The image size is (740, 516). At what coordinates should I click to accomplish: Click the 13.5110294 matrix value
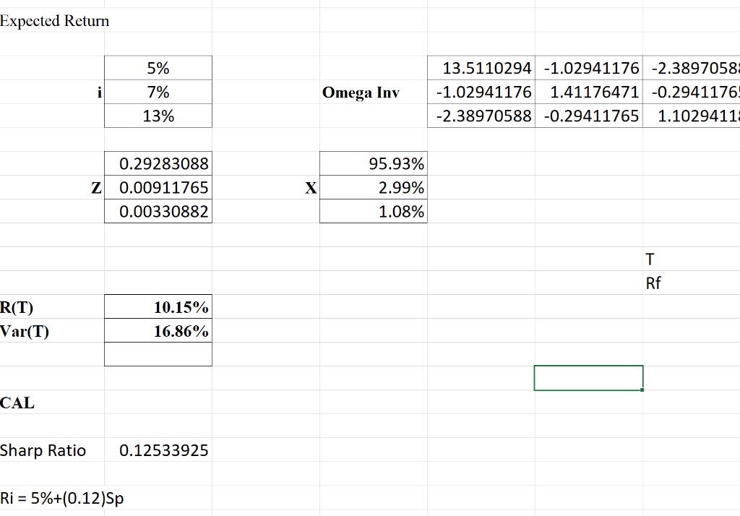(x=481, y=67)
